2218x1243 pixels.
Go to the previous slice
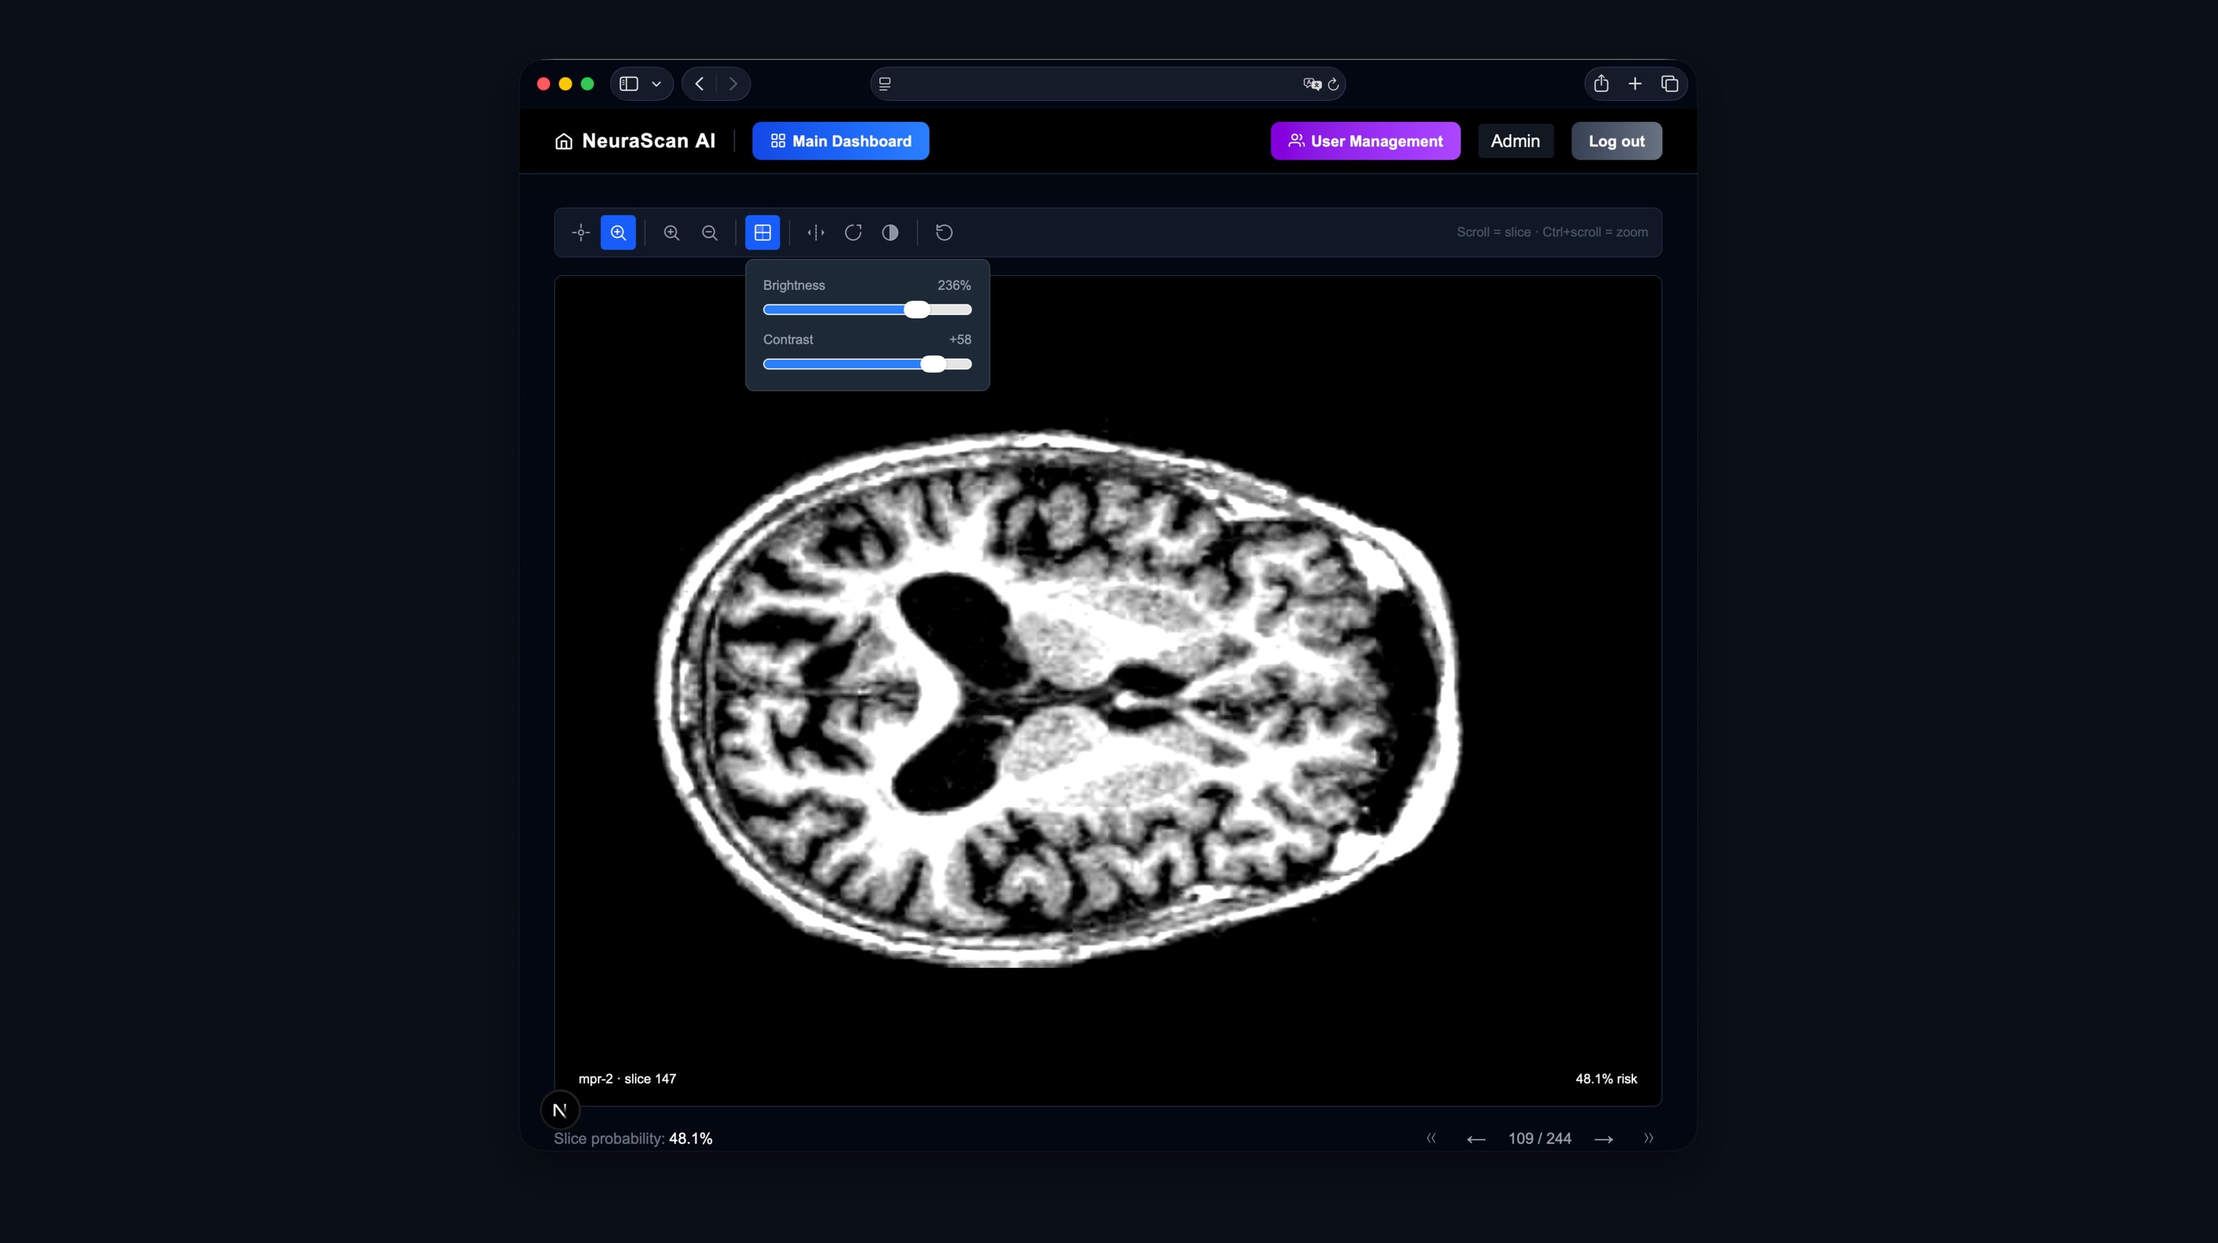1476,1139
